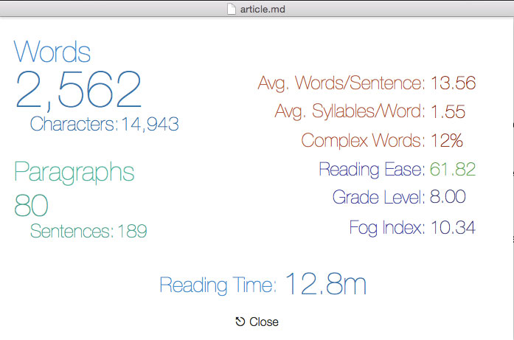This screenshot has width=514, height=340.
Task: Click the Avg. Syllables/Word label
Action: [x=350, y=111]
